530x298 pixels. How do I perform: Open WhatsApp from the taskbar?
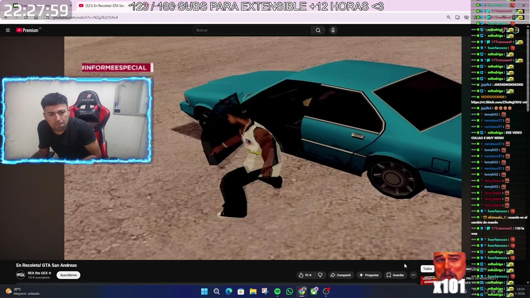289,291
